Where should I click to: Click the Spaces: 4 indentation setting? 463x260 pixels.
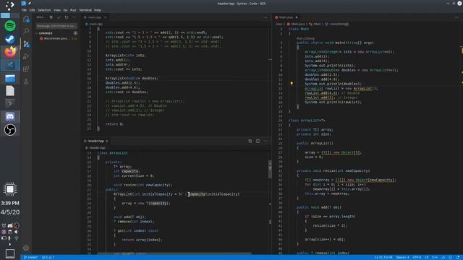click(x=402, y=257)
